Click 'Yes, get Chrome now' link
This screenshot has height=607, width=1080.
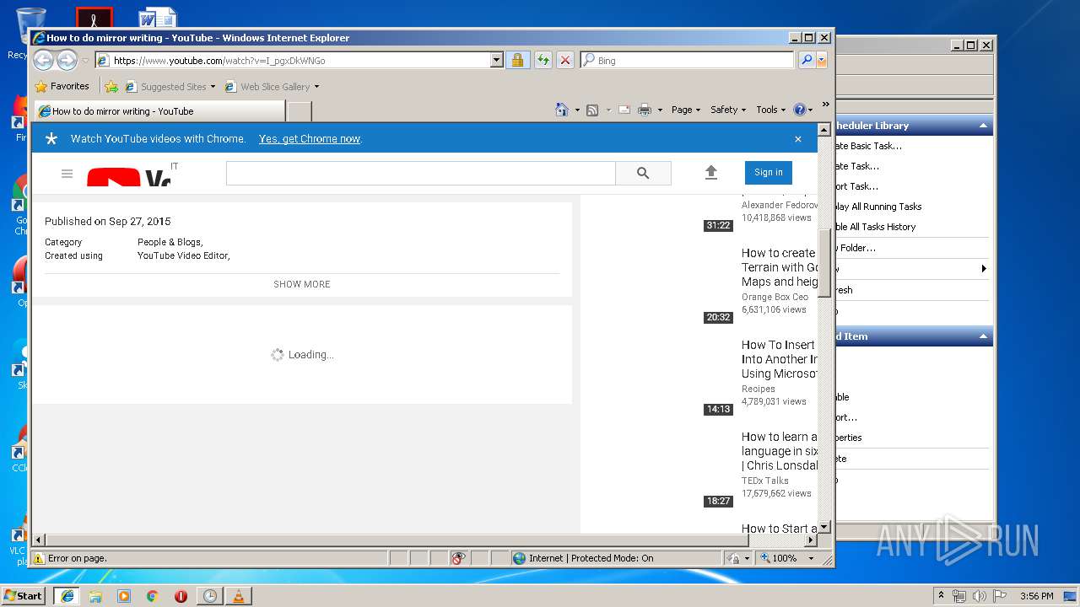(x=310, y=138)
